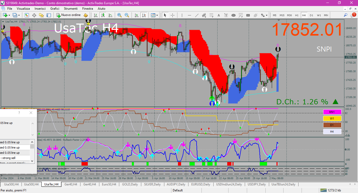Switch to the EURUSD,Daily chart tab
This screenshot has width=358, height=193.
pos(201,184)
